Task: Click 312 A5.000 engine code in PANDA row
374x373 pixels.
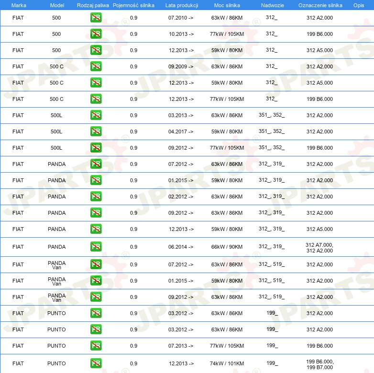Action: [319, 229]
